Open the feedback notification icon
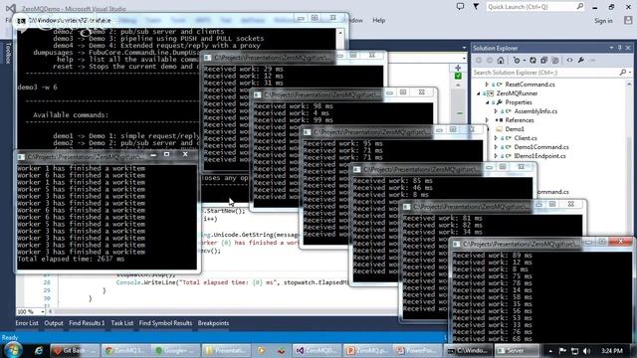 (460, 7)
